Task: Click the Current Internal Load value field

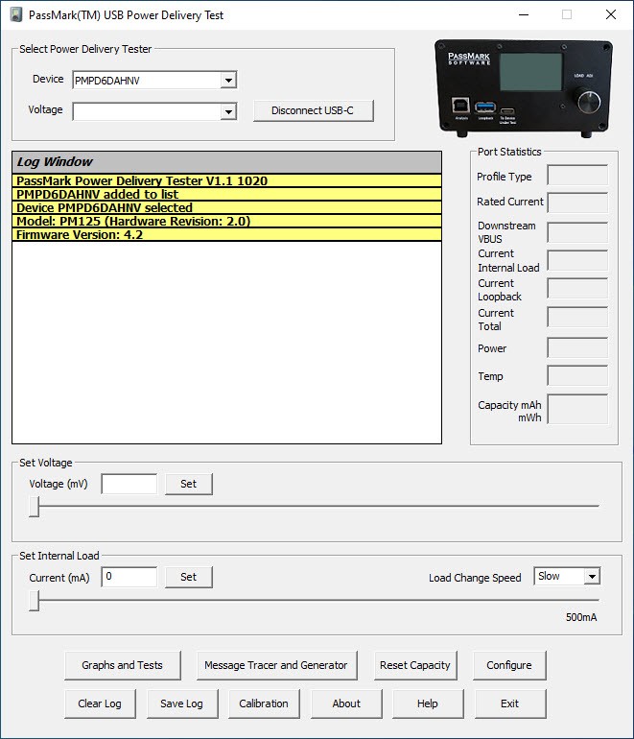Action: pos(577,260)
